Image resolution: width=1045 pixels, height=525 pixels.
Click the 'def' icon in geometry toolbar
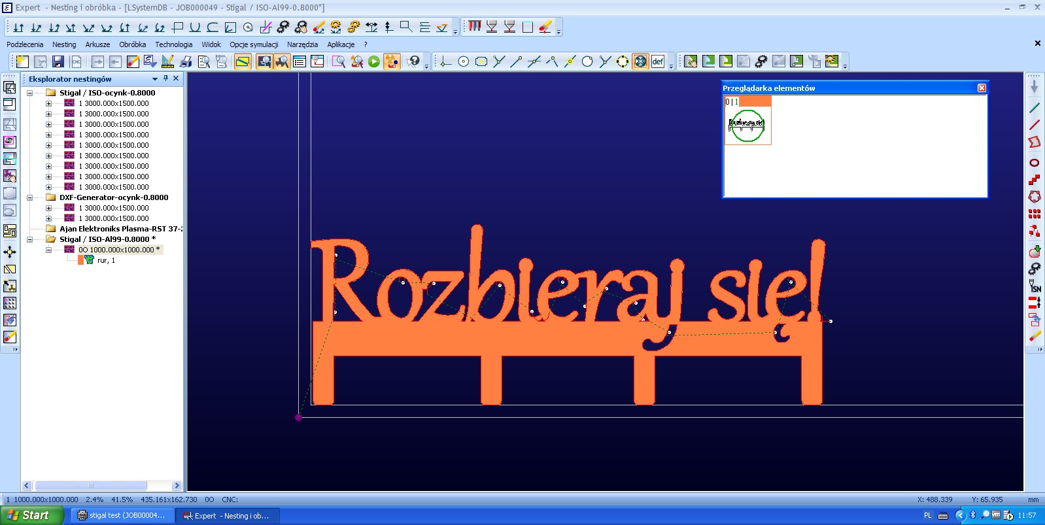click(658, 61)
